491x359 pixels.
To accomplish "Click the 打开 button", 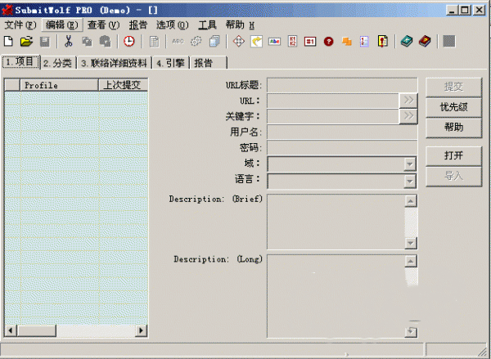I will click(x=453, y=155).
